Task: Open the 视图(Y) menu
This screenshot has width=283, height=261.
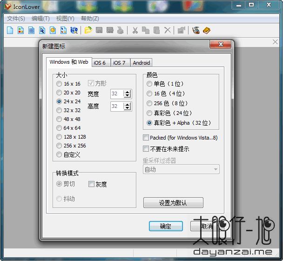Action: click(65, 19)
